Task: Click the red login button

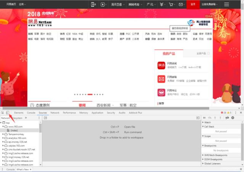Action: pyautogui.click(x=193, y=4)
